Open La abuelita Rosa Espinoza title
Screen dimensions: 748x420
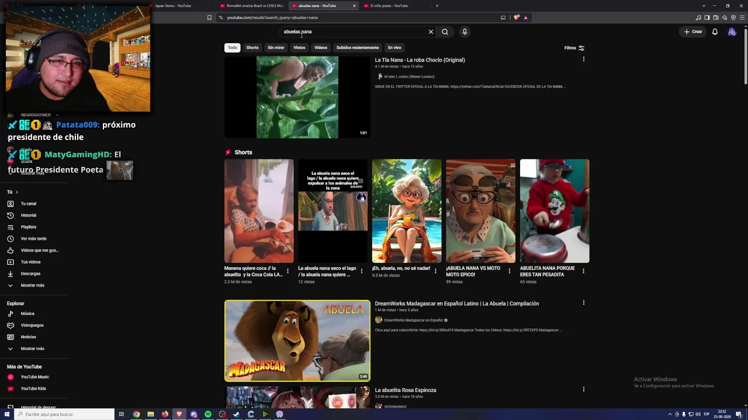406,390
